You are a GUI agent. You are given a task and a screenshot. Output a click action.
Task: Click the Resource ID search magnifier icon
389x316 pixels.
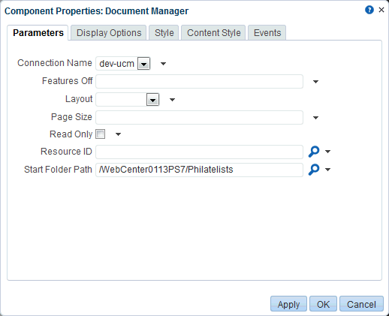(x=314, y=152)
